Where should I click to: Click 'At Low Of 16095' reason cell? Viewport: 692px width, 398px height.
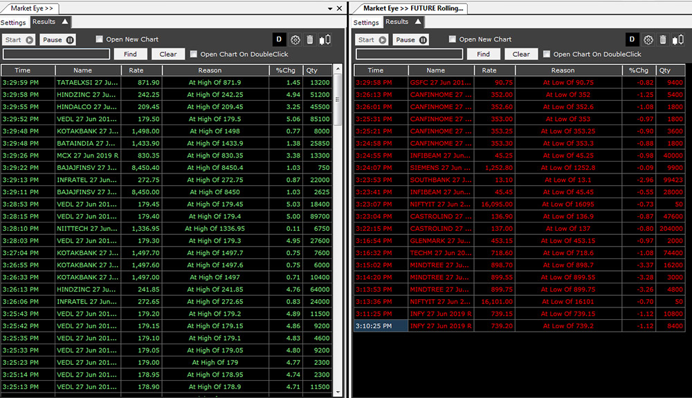point(568,205)
